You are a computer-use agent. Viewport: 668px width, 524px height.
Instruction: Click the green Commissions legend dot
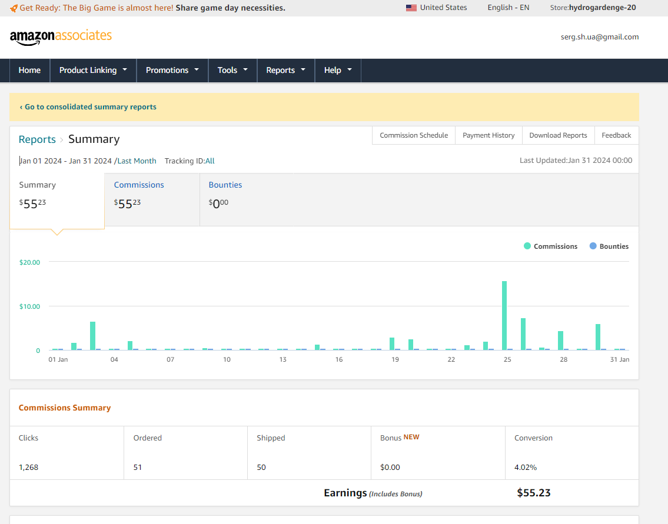(527, 246)
